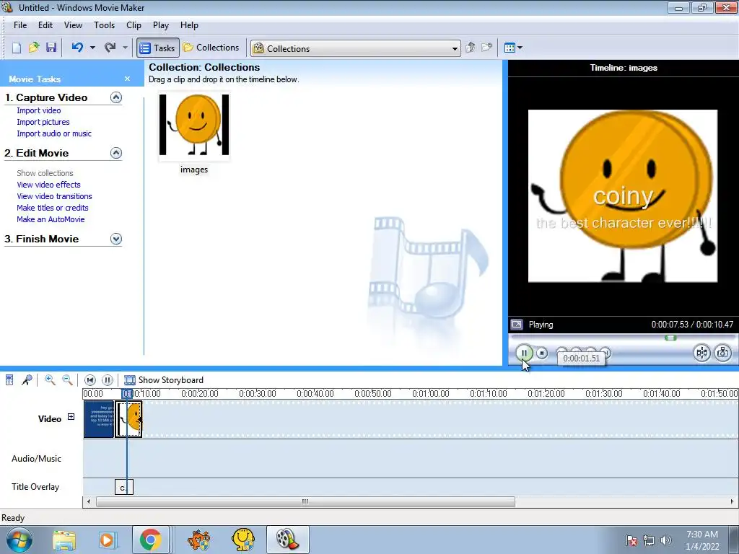Click Make an AutoMovie link
739x554 pixels.
51,219
